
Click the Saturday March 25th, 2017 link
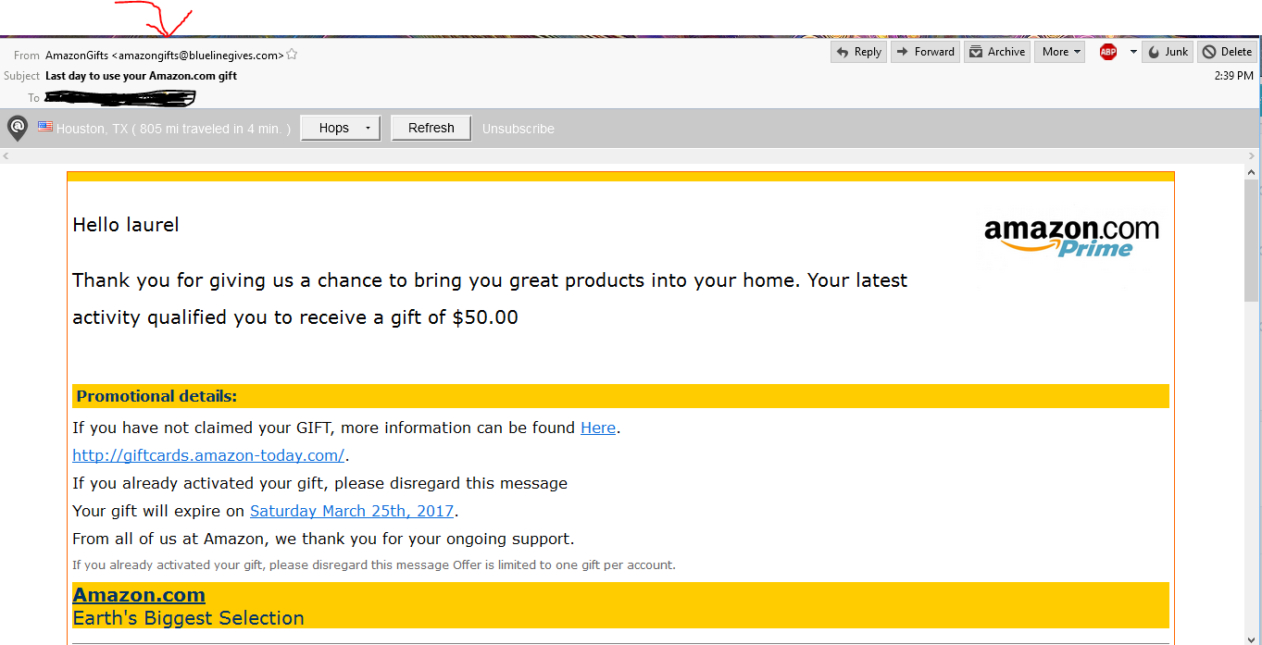(352, 511)
